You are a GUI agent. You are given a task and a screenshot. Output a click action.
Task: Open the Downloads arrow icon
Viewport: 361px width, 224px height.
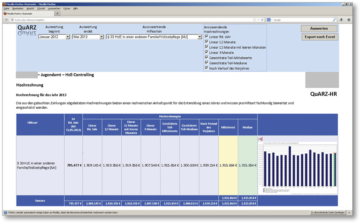click(x=341, y=20)
